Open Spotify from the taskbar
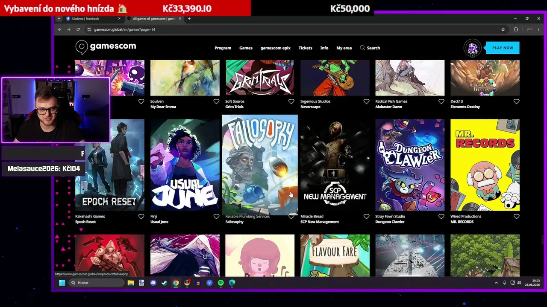The width and height of the screenshot is (547, 307). point(221,283)
